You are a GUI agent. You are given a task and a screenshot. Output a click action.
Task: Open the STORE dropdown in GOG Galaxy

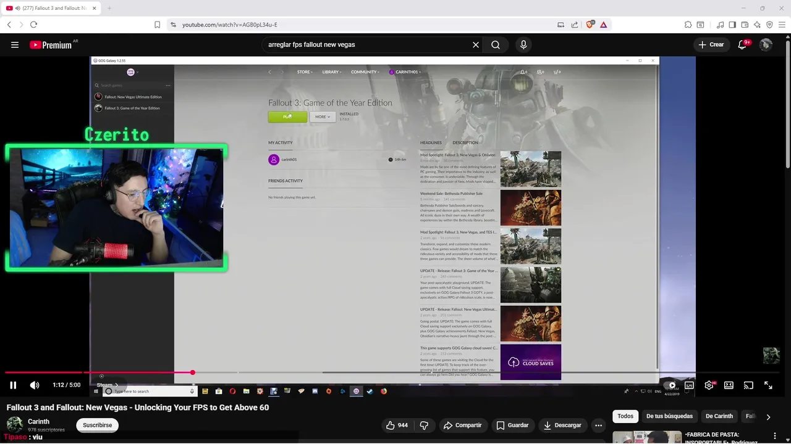(305, 72)
